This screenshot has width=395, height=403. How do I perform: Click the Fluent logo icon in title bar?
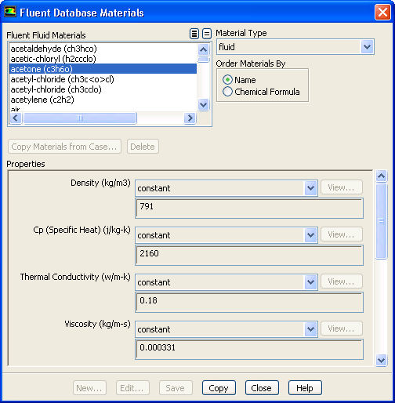pyautogui.click(x=10, y=12)
